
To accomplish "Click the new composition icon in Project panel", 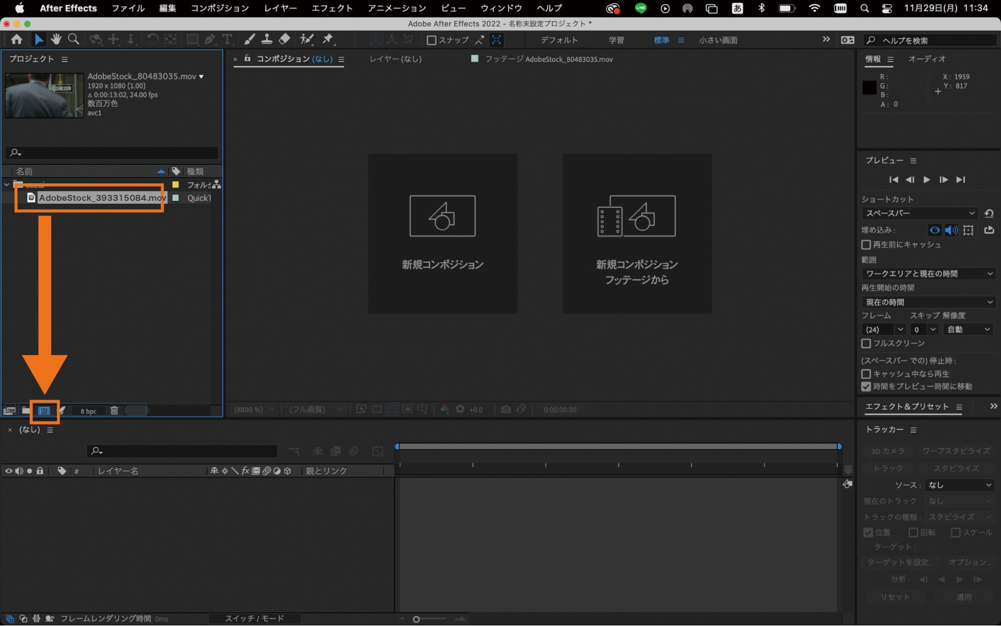I will (44, 411).
